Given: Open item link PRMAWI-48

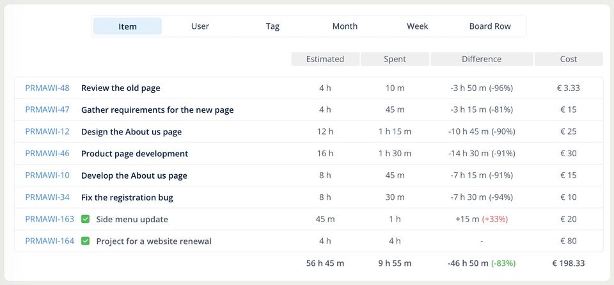Looking at the screenshot, I should point(47,88).
